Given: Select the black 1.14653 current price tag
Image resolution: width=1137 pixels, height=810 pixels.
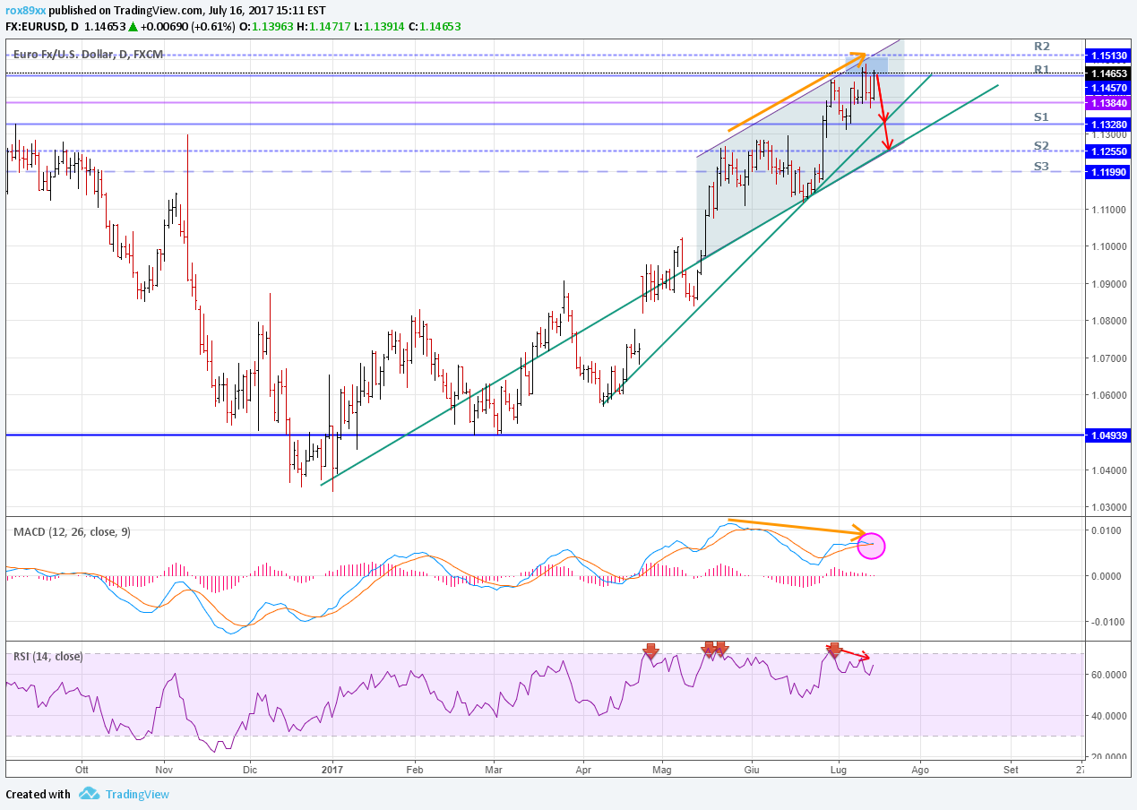Looking at the screenshot, I should click(1108, 73).
